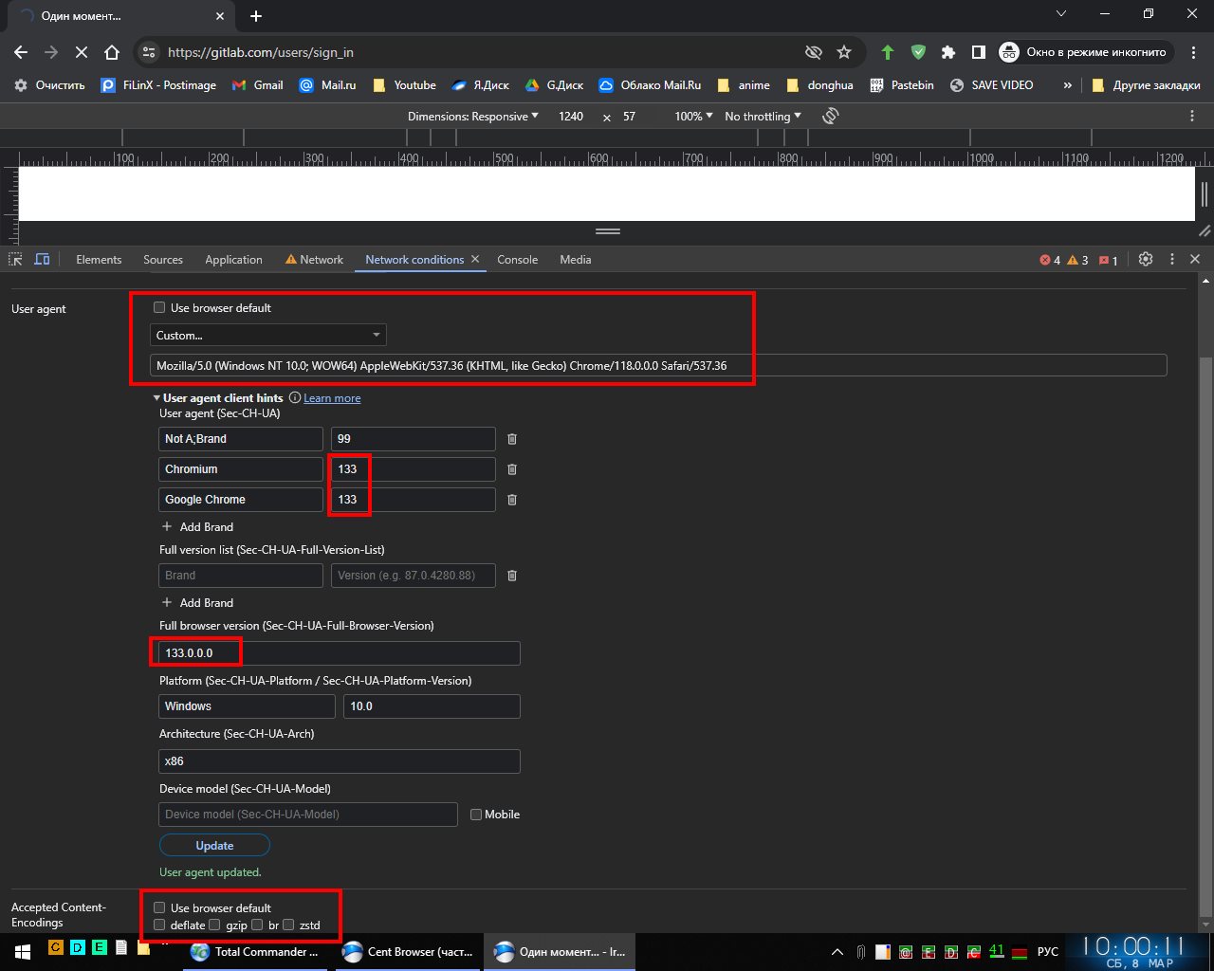Toggle the browser side panel icon
Image resolution: width=1214 pixels, height=971 pixels.
click(979, 52)
